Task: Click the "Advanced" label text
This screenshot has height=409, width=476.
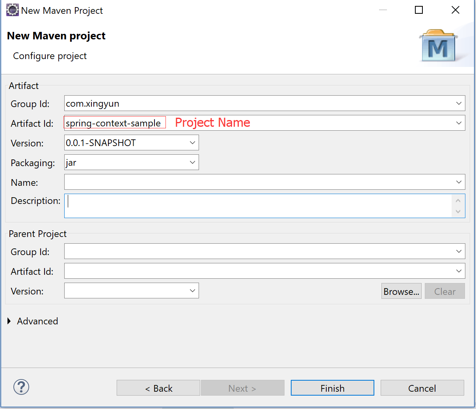Action: pos(37,321)
